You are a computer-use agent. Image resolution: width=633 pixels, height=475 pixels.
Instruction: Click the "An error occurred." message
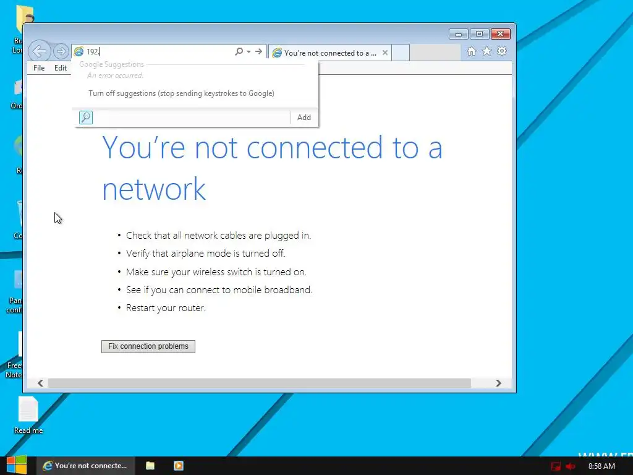click(115, 75)
